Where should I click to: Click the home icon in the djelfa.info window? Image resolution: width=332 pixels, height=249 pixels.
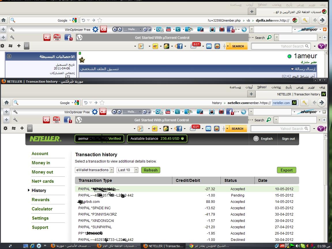pos(3,20)
